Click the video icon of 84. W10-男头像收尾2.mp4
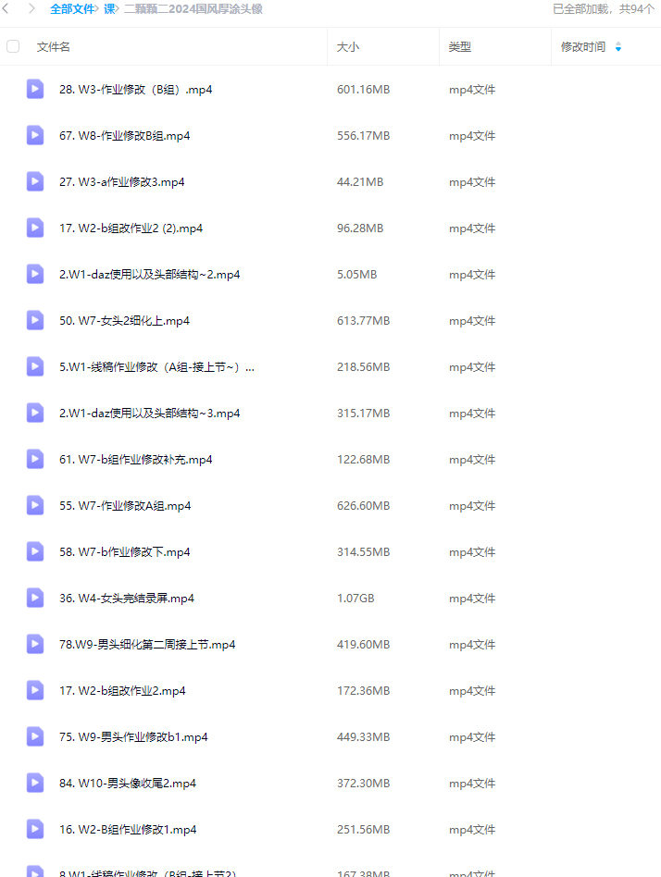 click(34, 783)
